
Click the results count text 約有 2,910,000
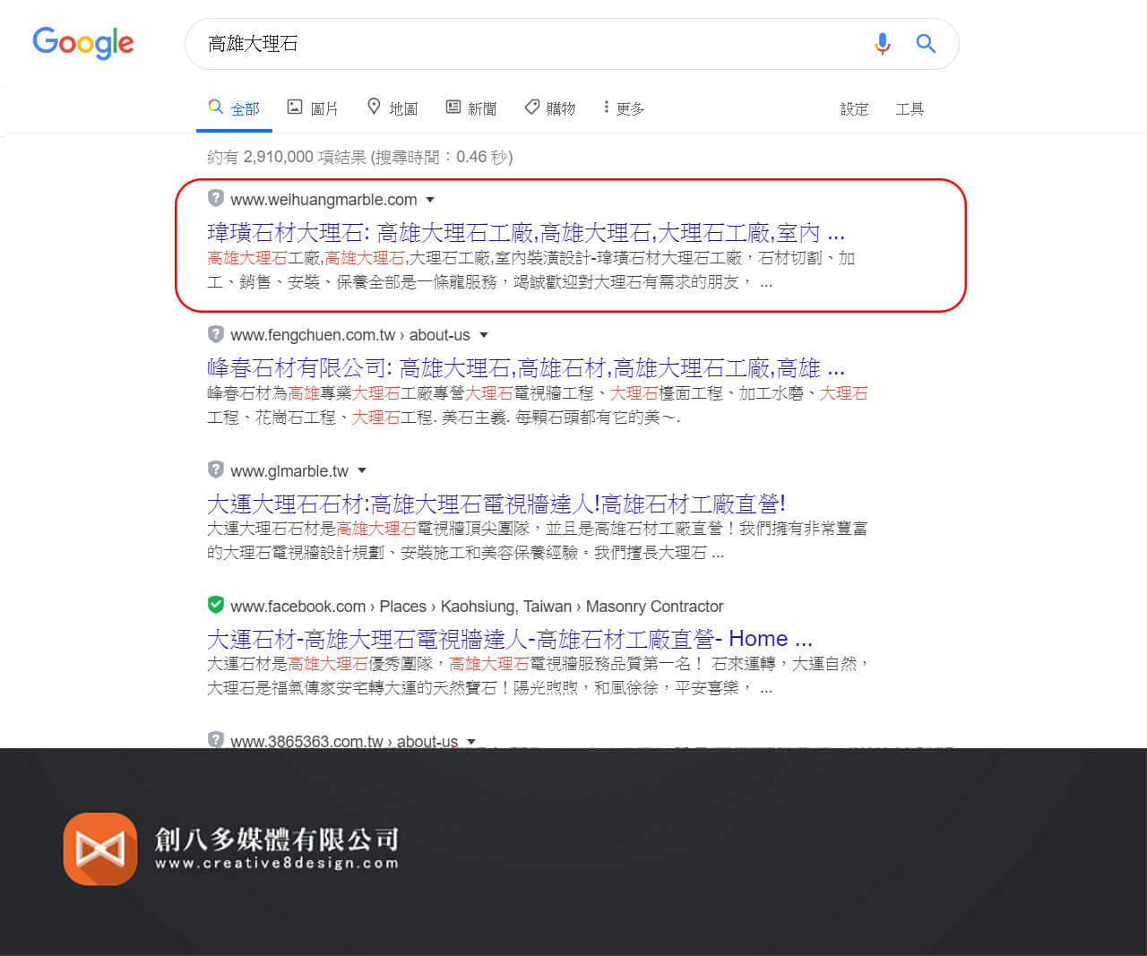(359, 157)
